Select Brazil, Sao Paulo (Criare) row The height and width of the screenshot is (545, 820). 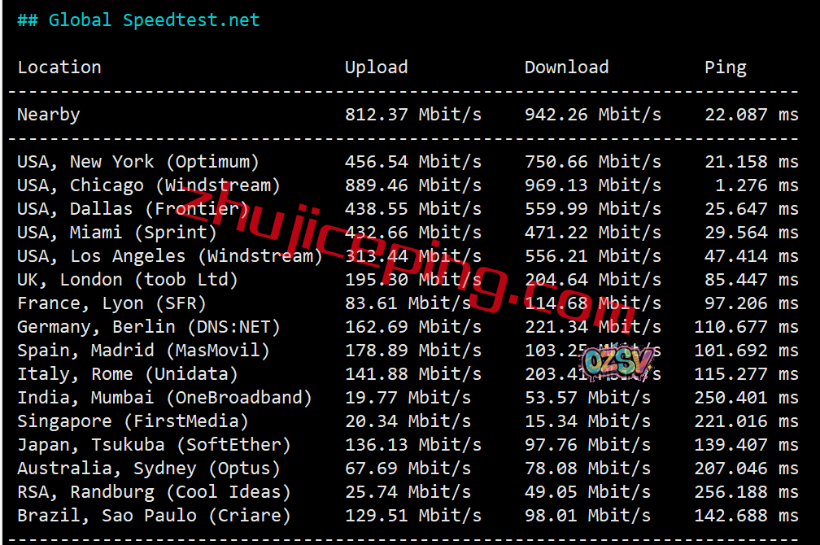tap(408, 515)
